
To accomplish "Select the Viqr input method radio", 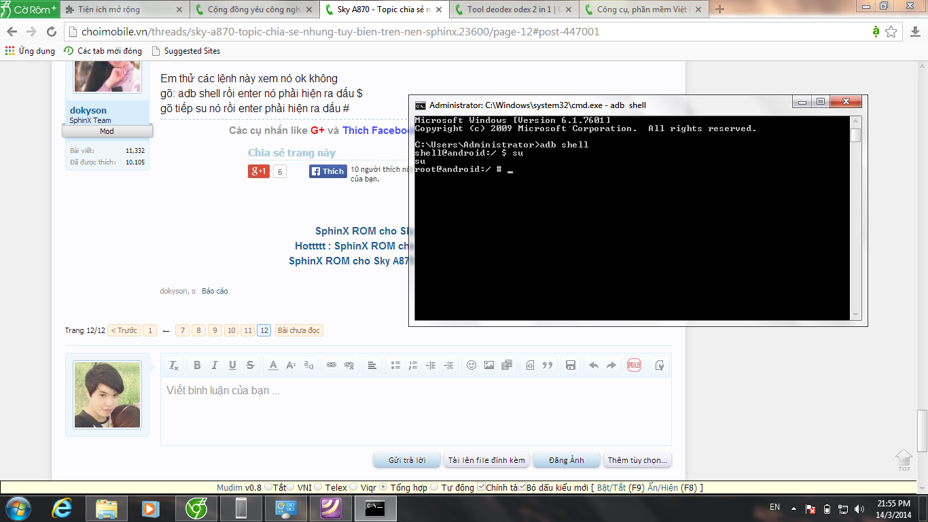I will coord(354,487).
